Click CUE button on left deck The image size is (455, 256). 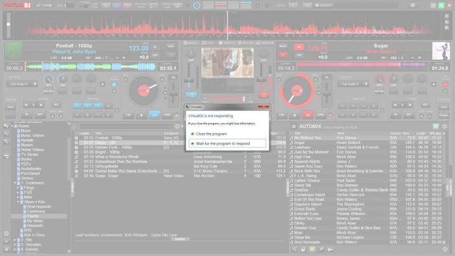128,115
